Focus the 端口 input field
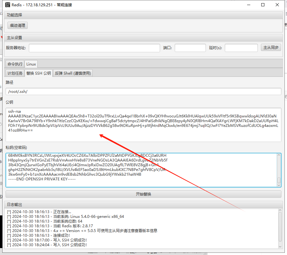The height and width of the screenshot is (255, 287). (190, 48)
